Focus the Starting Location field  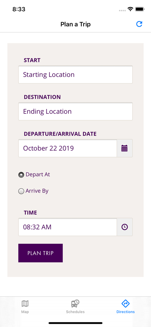point(75,75)
